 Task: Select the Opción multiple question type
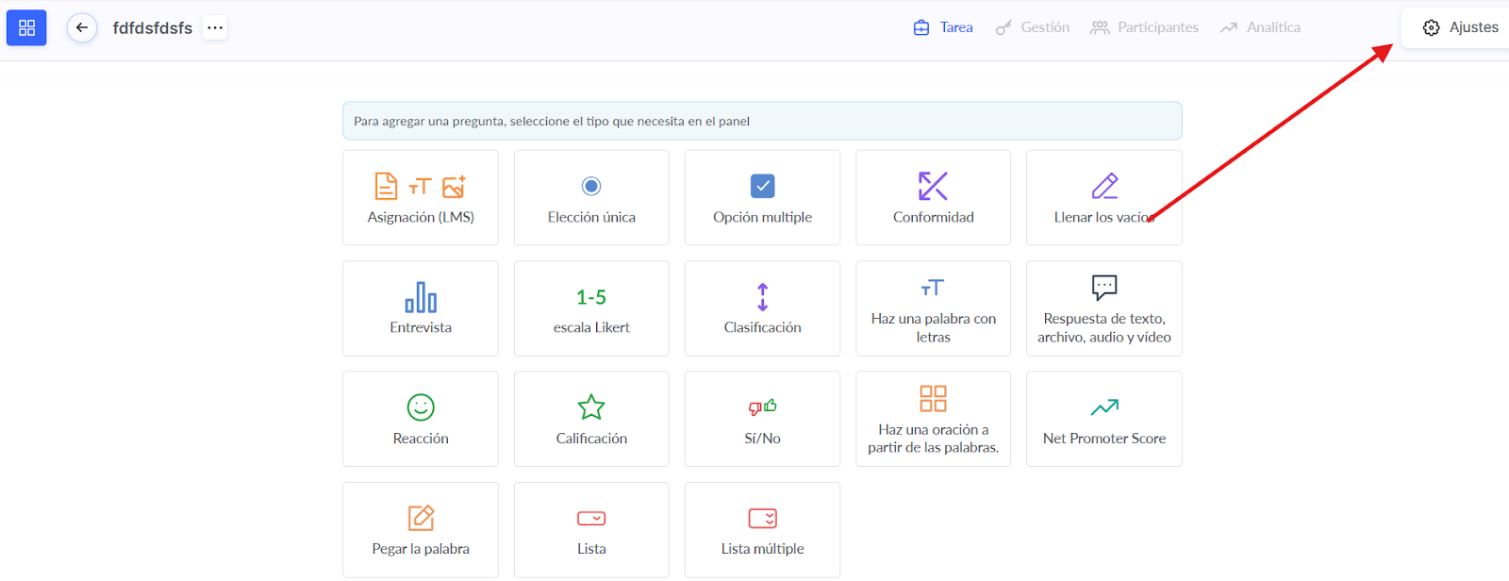click(762, 198)
